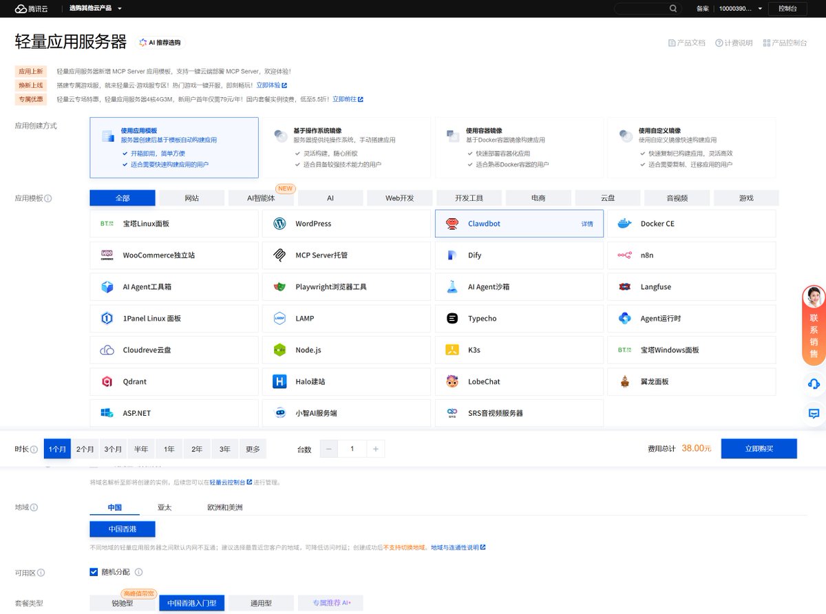This screenshot has height=614, width=826.
Task: Open the account 10000390 dropdown
Action: [740, 8]
